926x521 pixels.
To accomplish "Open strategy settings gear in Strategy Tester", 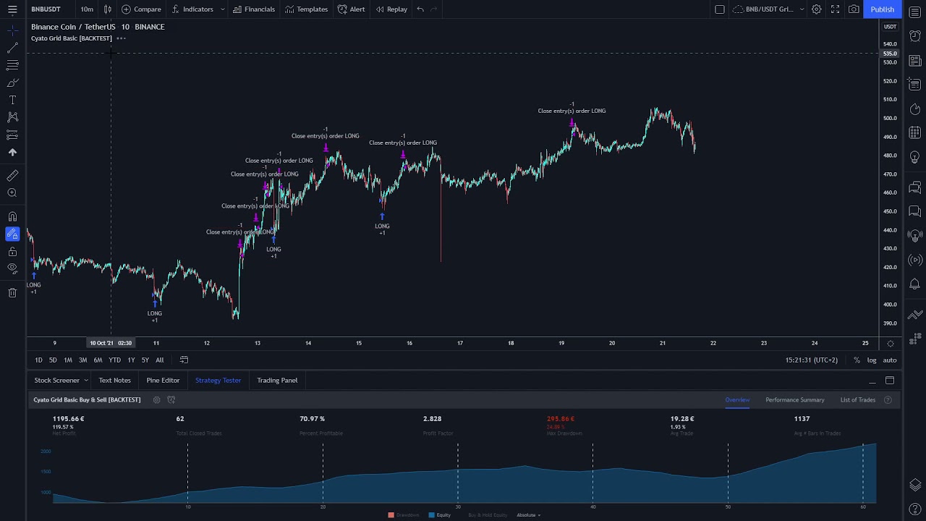I will [x=156, y=399].
